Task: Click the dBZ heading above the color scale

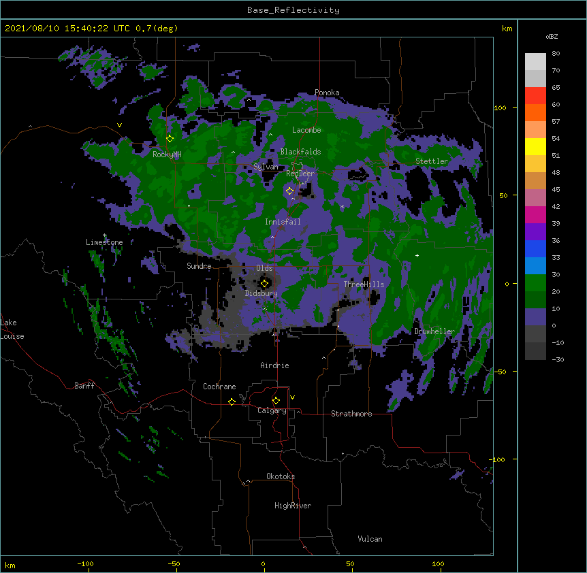Action: [552, 37]
